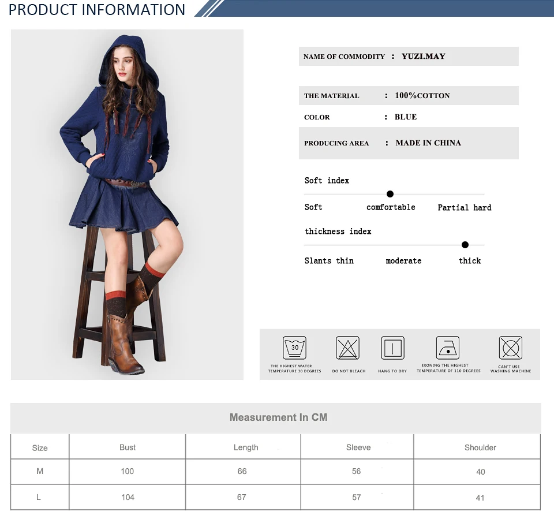Viewport: 554px width, 530px height.
Task: Select size L row label
Action: point(39,497)
